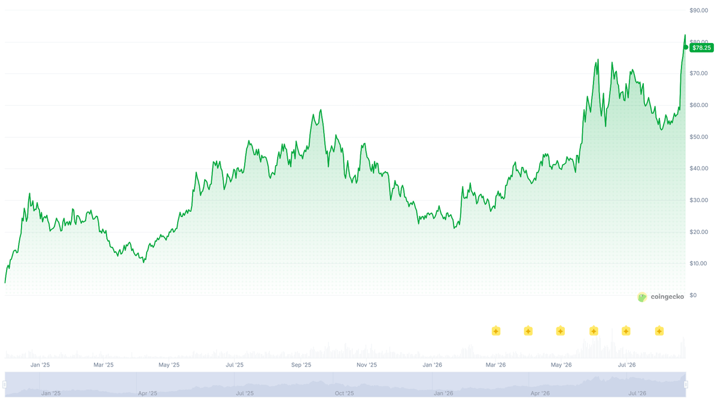Click the $60.00 y-axis label
The width and height of the screenshot is (718, 403).
pyautogui.click(x=699, y=105)
